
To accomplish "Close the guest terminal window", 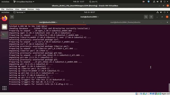I will click(167, 17).
